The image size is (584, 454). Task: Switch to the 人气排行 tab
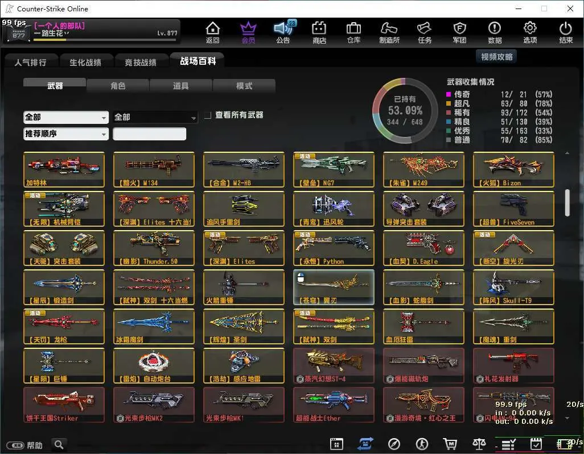coord(31,62)
